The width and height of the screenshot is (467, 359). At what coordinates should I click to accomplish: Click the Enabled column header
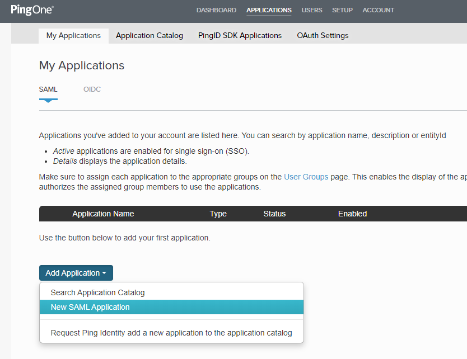coord(352,214)
